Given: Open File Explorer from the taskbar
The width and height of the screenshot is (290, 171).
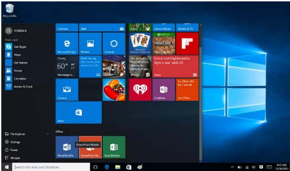Looking at the screenshot, I should [x=118, y=167].
